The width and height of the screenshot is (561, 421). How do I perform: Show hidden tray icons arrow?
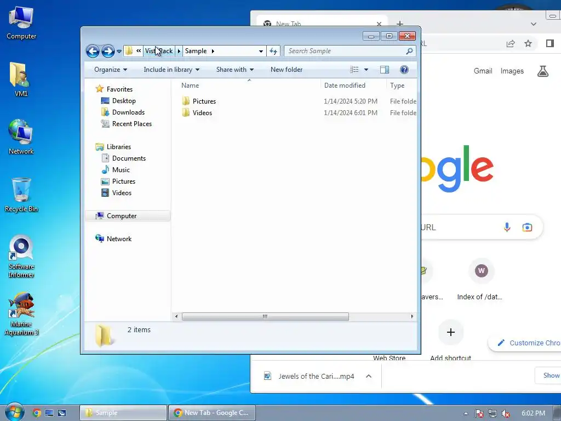[466, 413]
